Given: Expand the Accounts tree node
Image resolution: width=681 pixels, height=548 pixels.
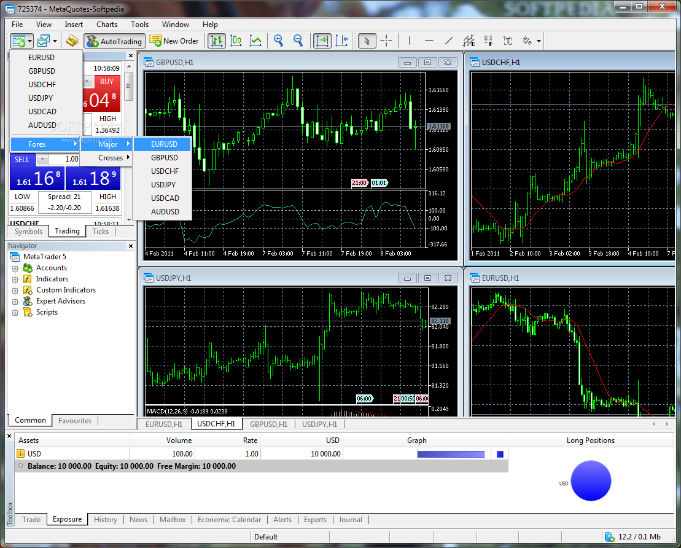Looking at the screenshot, I should [15, 268].
